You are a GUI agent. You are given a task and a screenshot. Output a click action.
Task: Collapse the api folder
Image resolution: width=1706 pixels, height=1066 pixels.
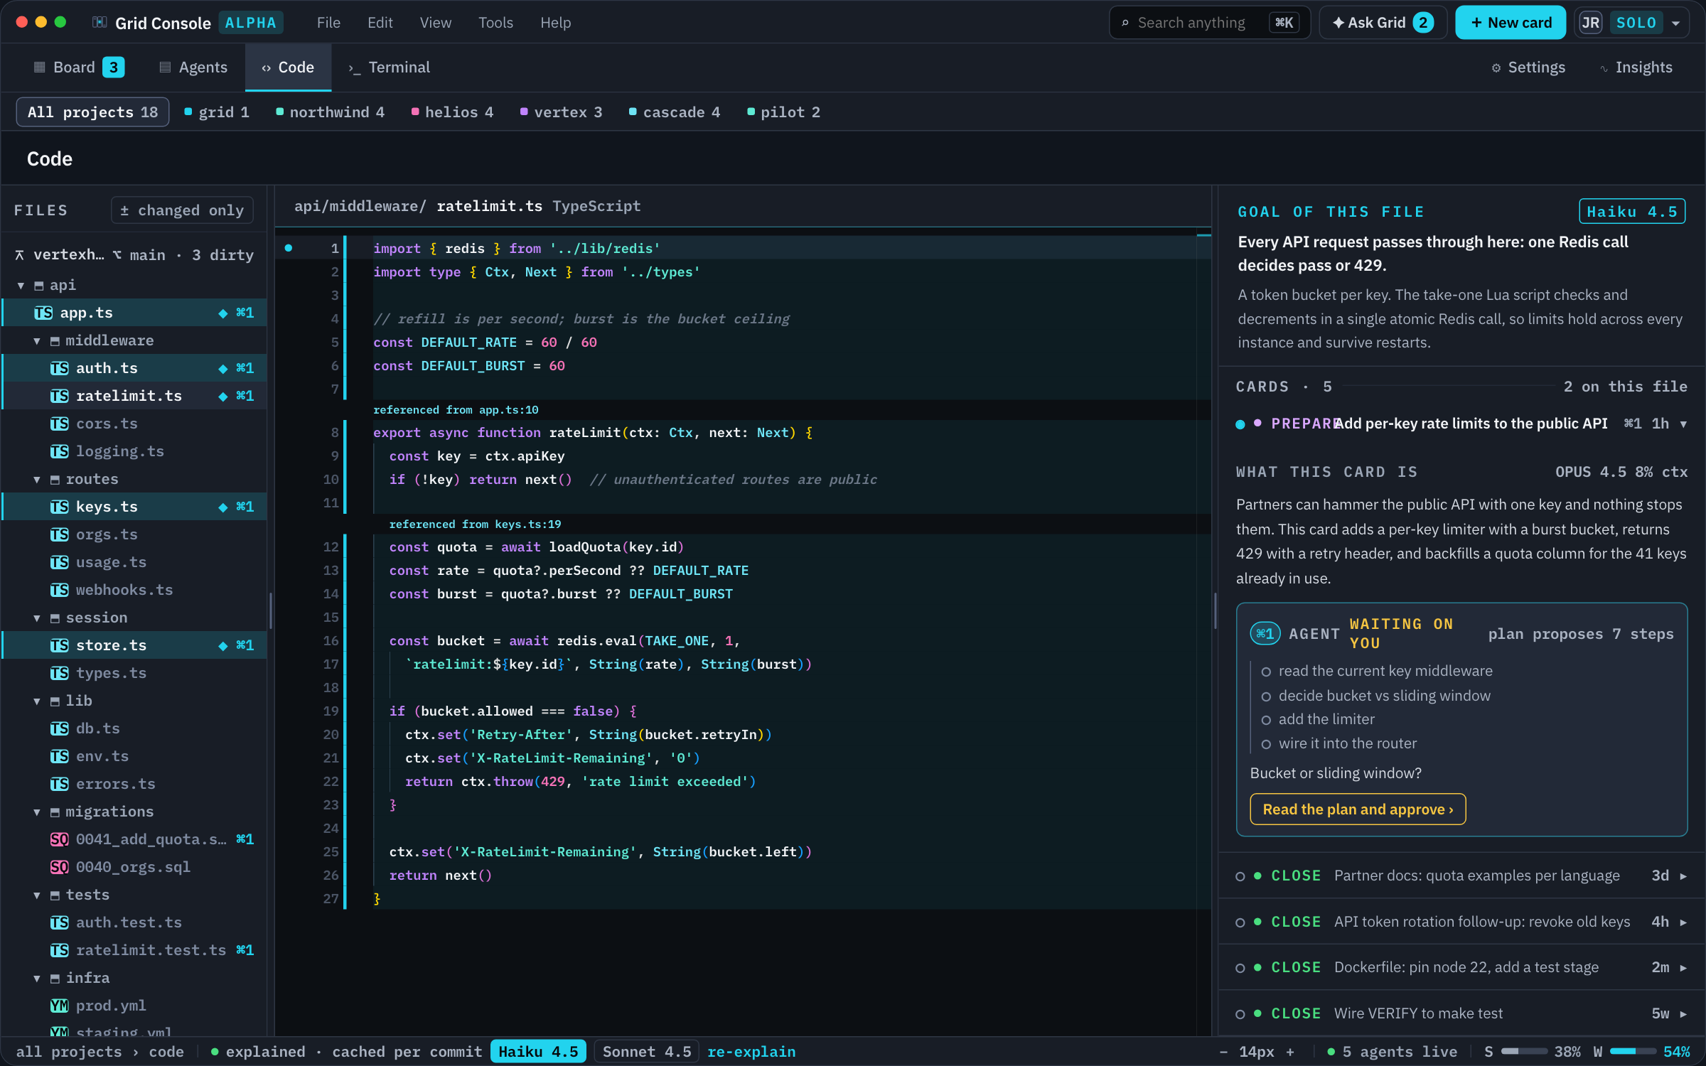(x=21, y=286)
